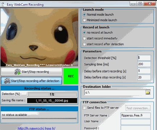The height and width of the screenshot is (130, 157).
Task: Select Minimized mode launch option
Action: click(100, 20)
